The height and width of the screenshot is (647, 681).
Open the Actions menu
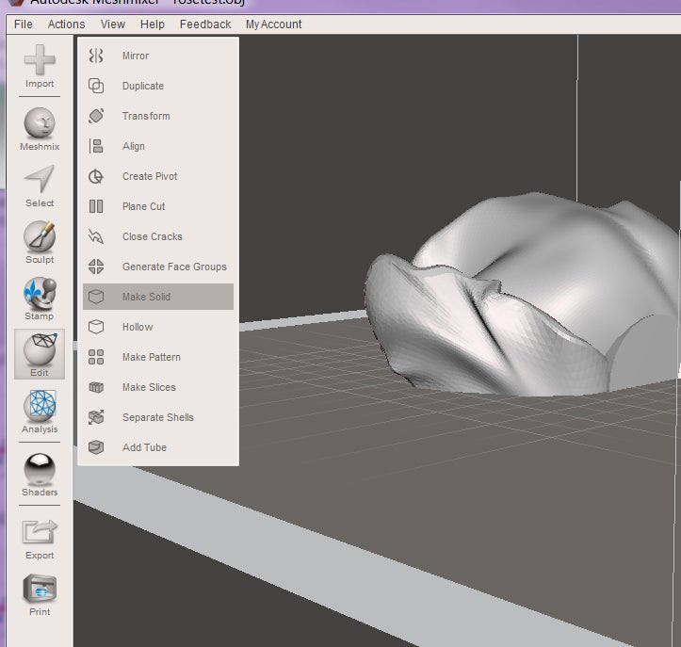(66, 24)
